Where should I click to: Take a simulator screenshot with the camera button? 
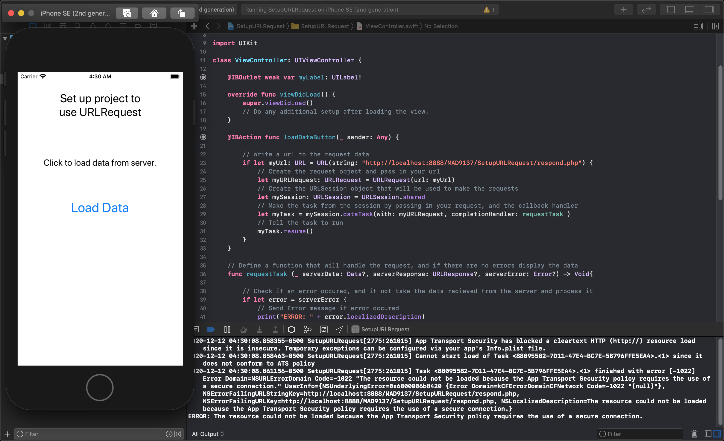tap(127, 13)
